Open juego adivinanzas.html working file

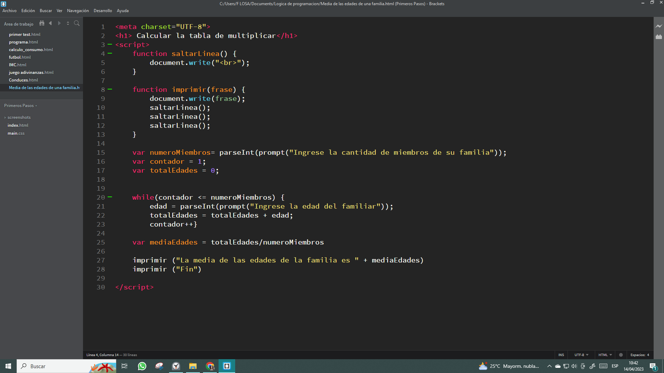31,73
